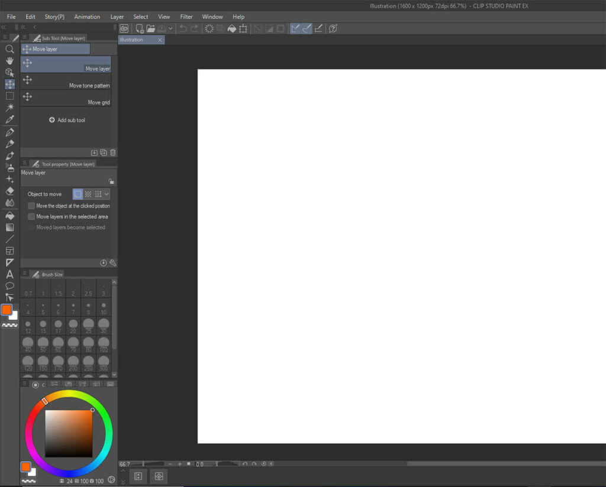Viewport: 606px width, 487px height.
Task: Click Add sub tool
Action: pyautogui.click(x=67, y=120)
